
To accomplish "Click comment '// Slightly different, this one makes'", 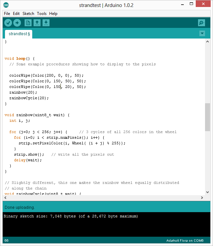I will click(x=92, y=183).
